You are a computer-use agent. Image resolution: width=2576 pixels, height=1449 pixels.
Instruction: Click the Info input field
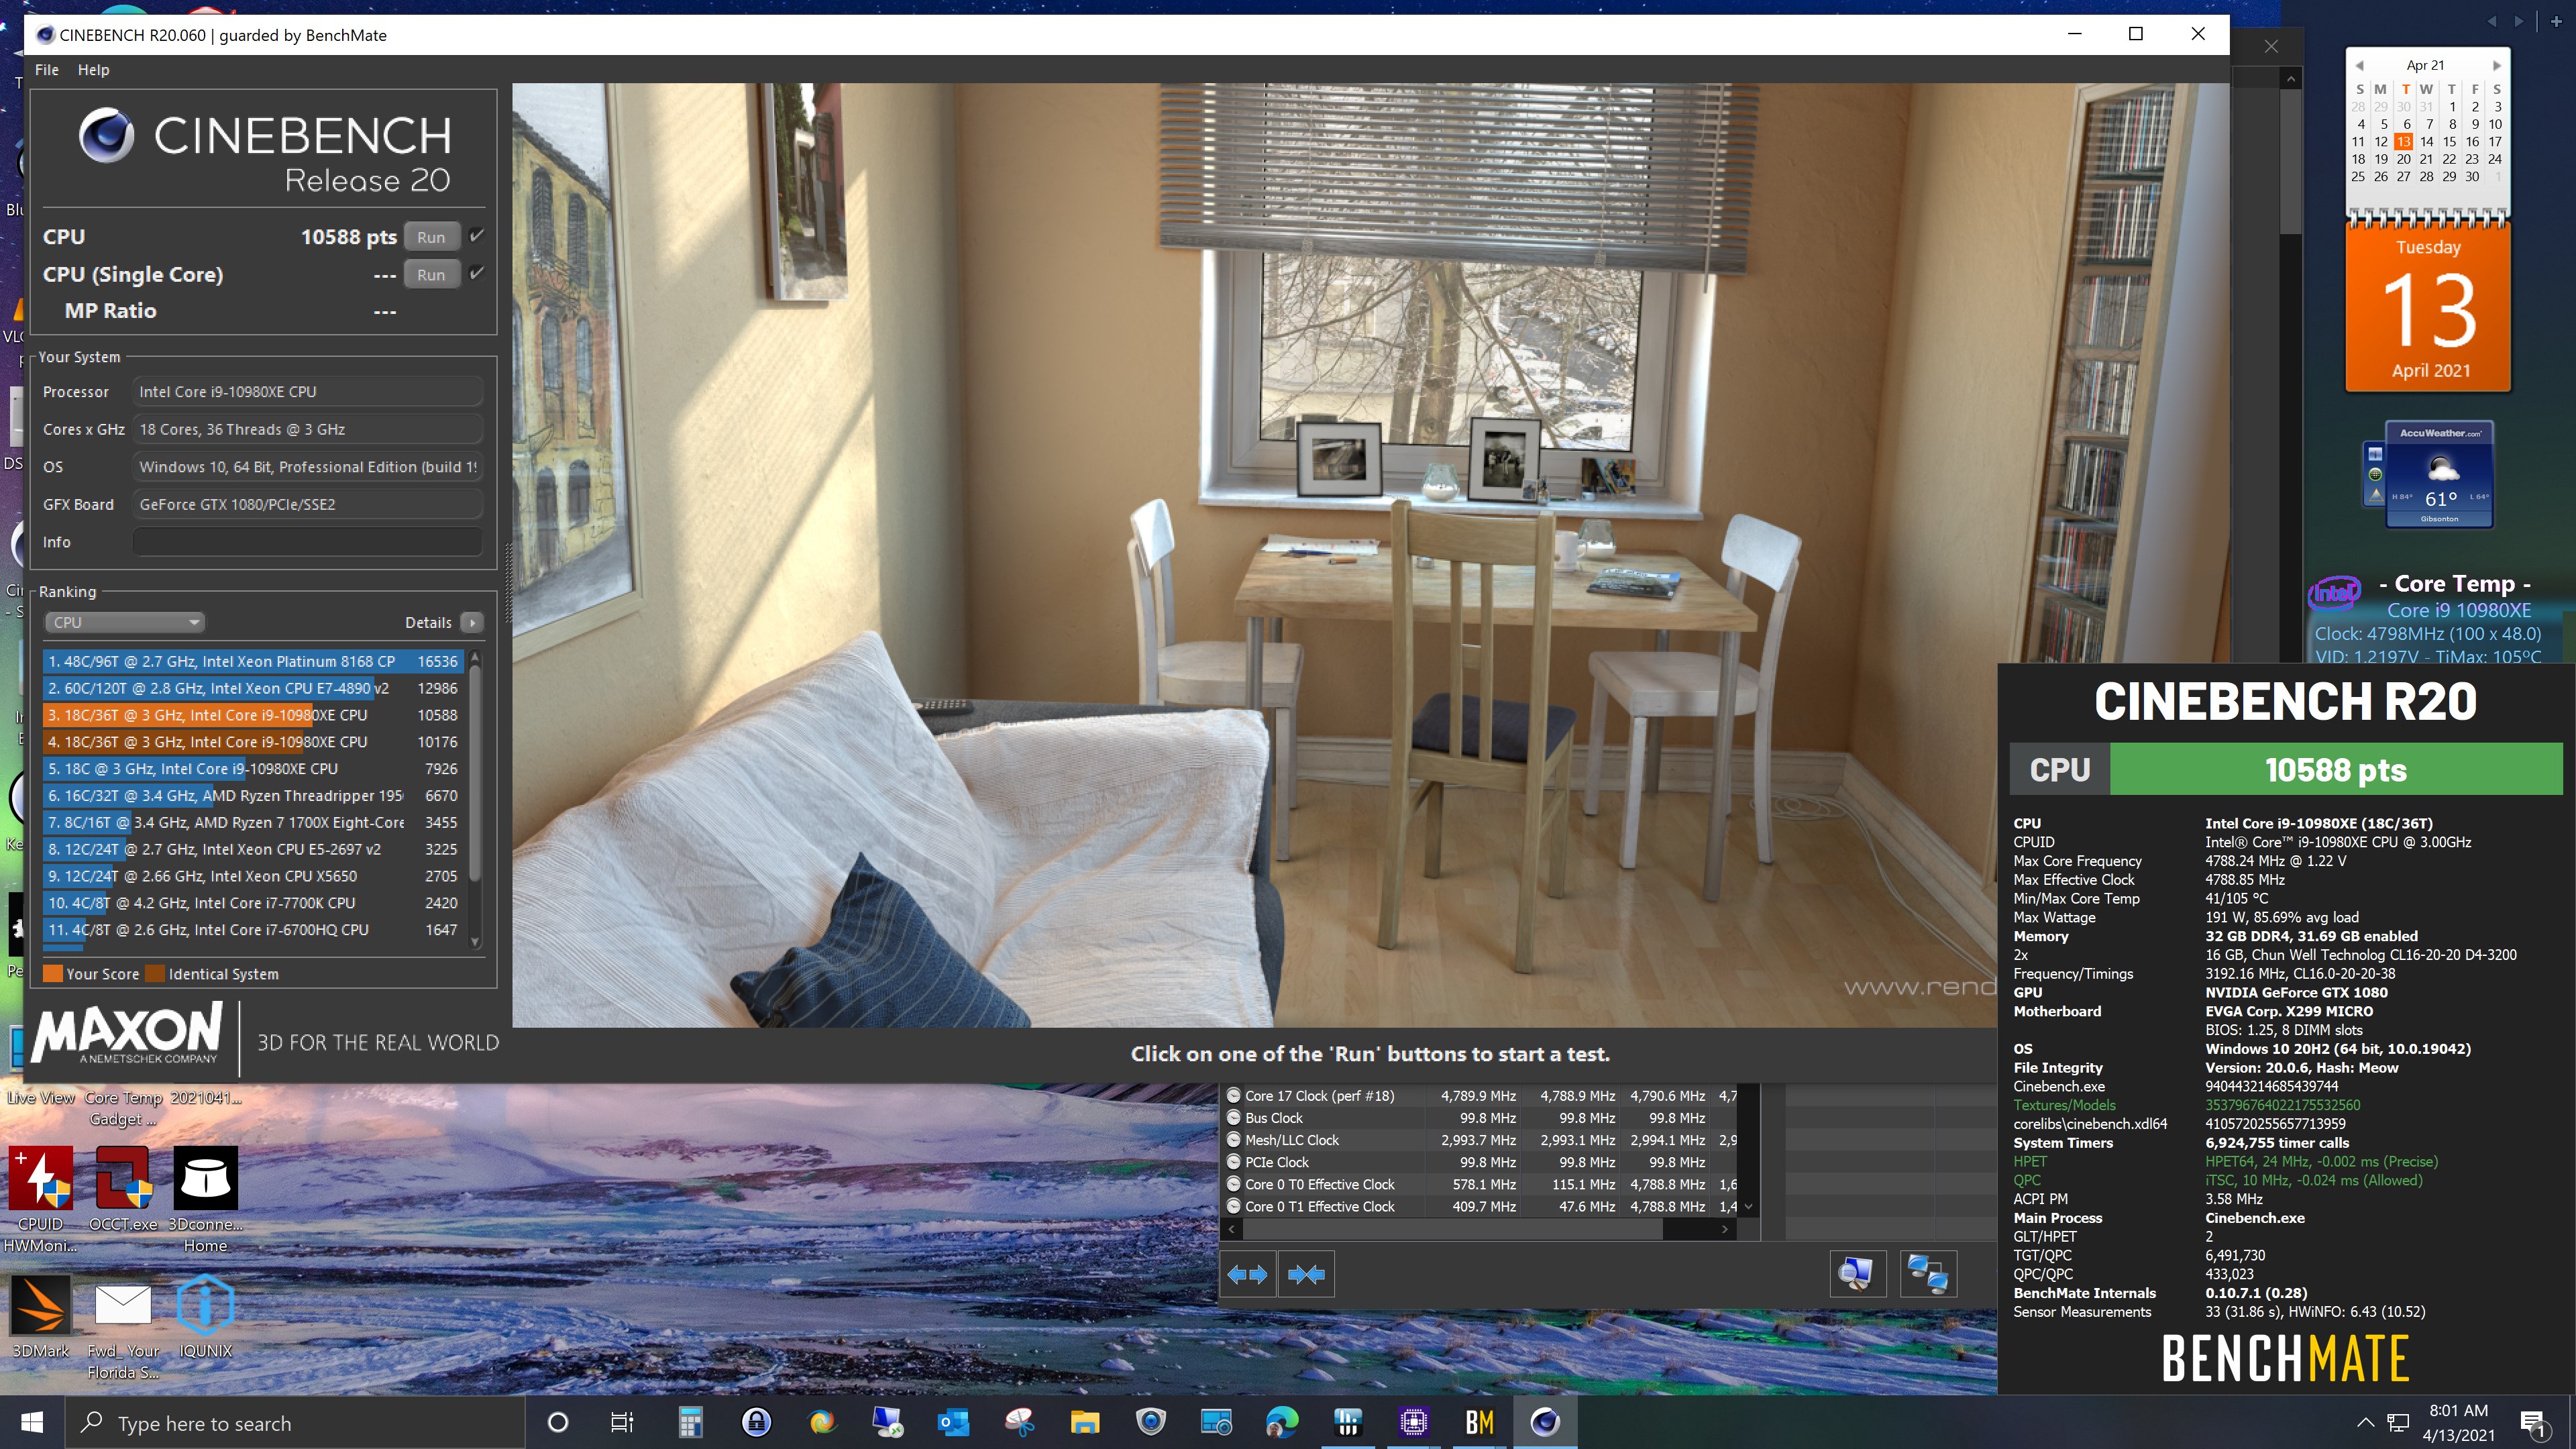pyautogui.click(x=307, y=542)
